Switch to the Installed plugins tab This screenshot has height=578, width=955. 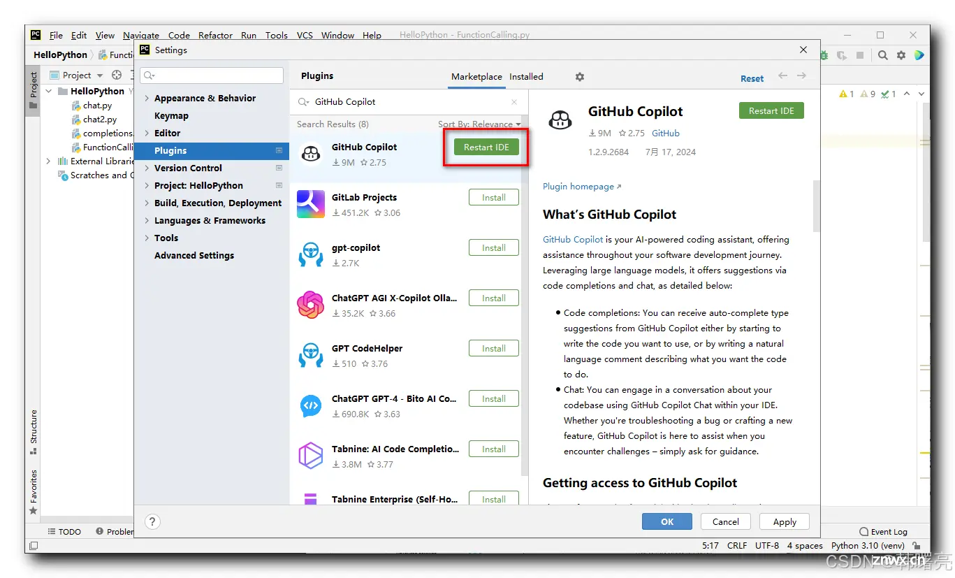pyautogui.click(x=526, y=77)
